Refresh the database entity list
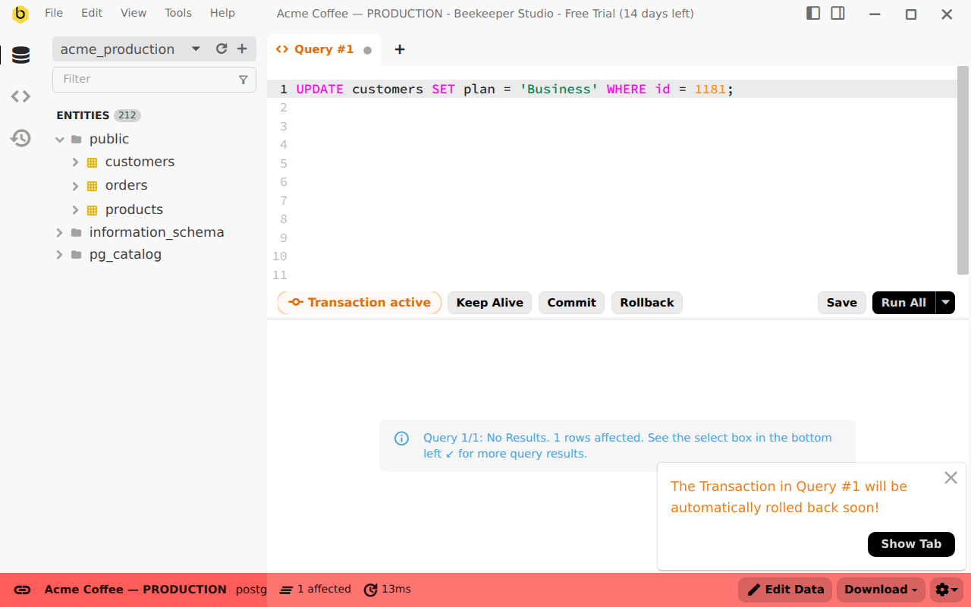 pyautogui.click(x=222, y=49)
